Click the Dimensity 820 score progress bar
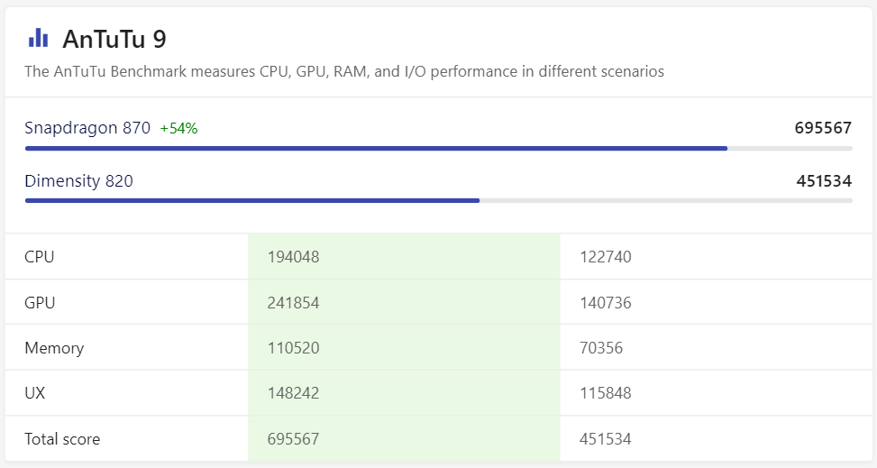Screen dimensions: 877x468 pos(438,200)
